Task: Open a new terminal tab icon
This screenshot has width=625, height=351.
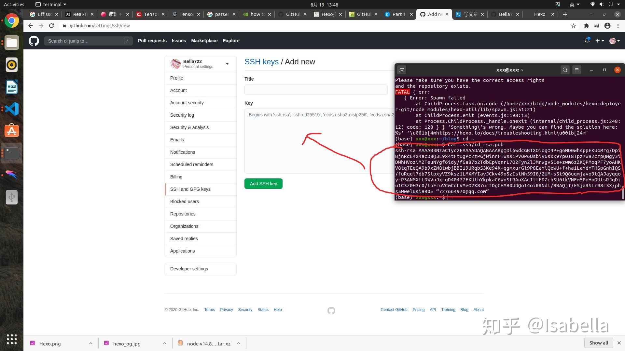Action: pos(402,70)
